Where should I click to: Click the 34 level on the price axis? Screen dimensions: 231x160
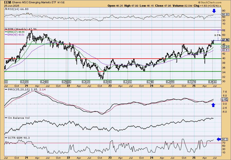point(224,72)
